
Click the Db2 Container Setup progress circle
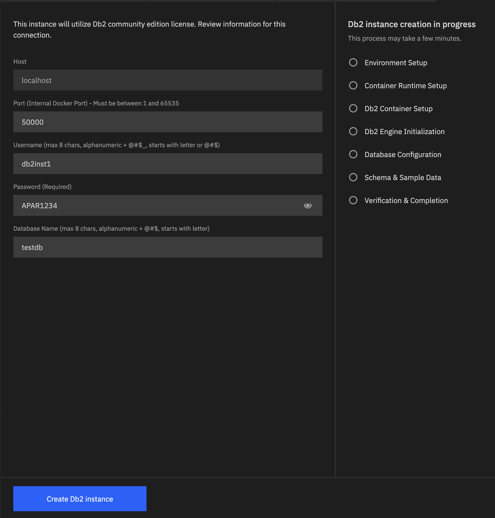(353, 108)
